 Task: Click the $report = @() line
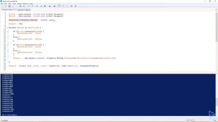click(16, 24)
